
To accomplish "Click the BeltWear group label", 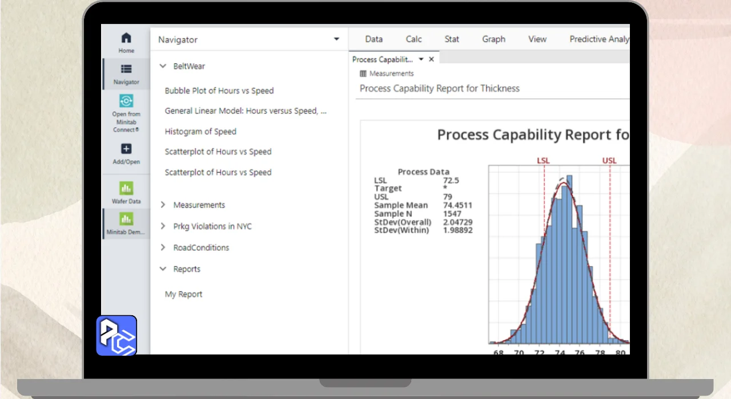I will (x=189, y=66).
